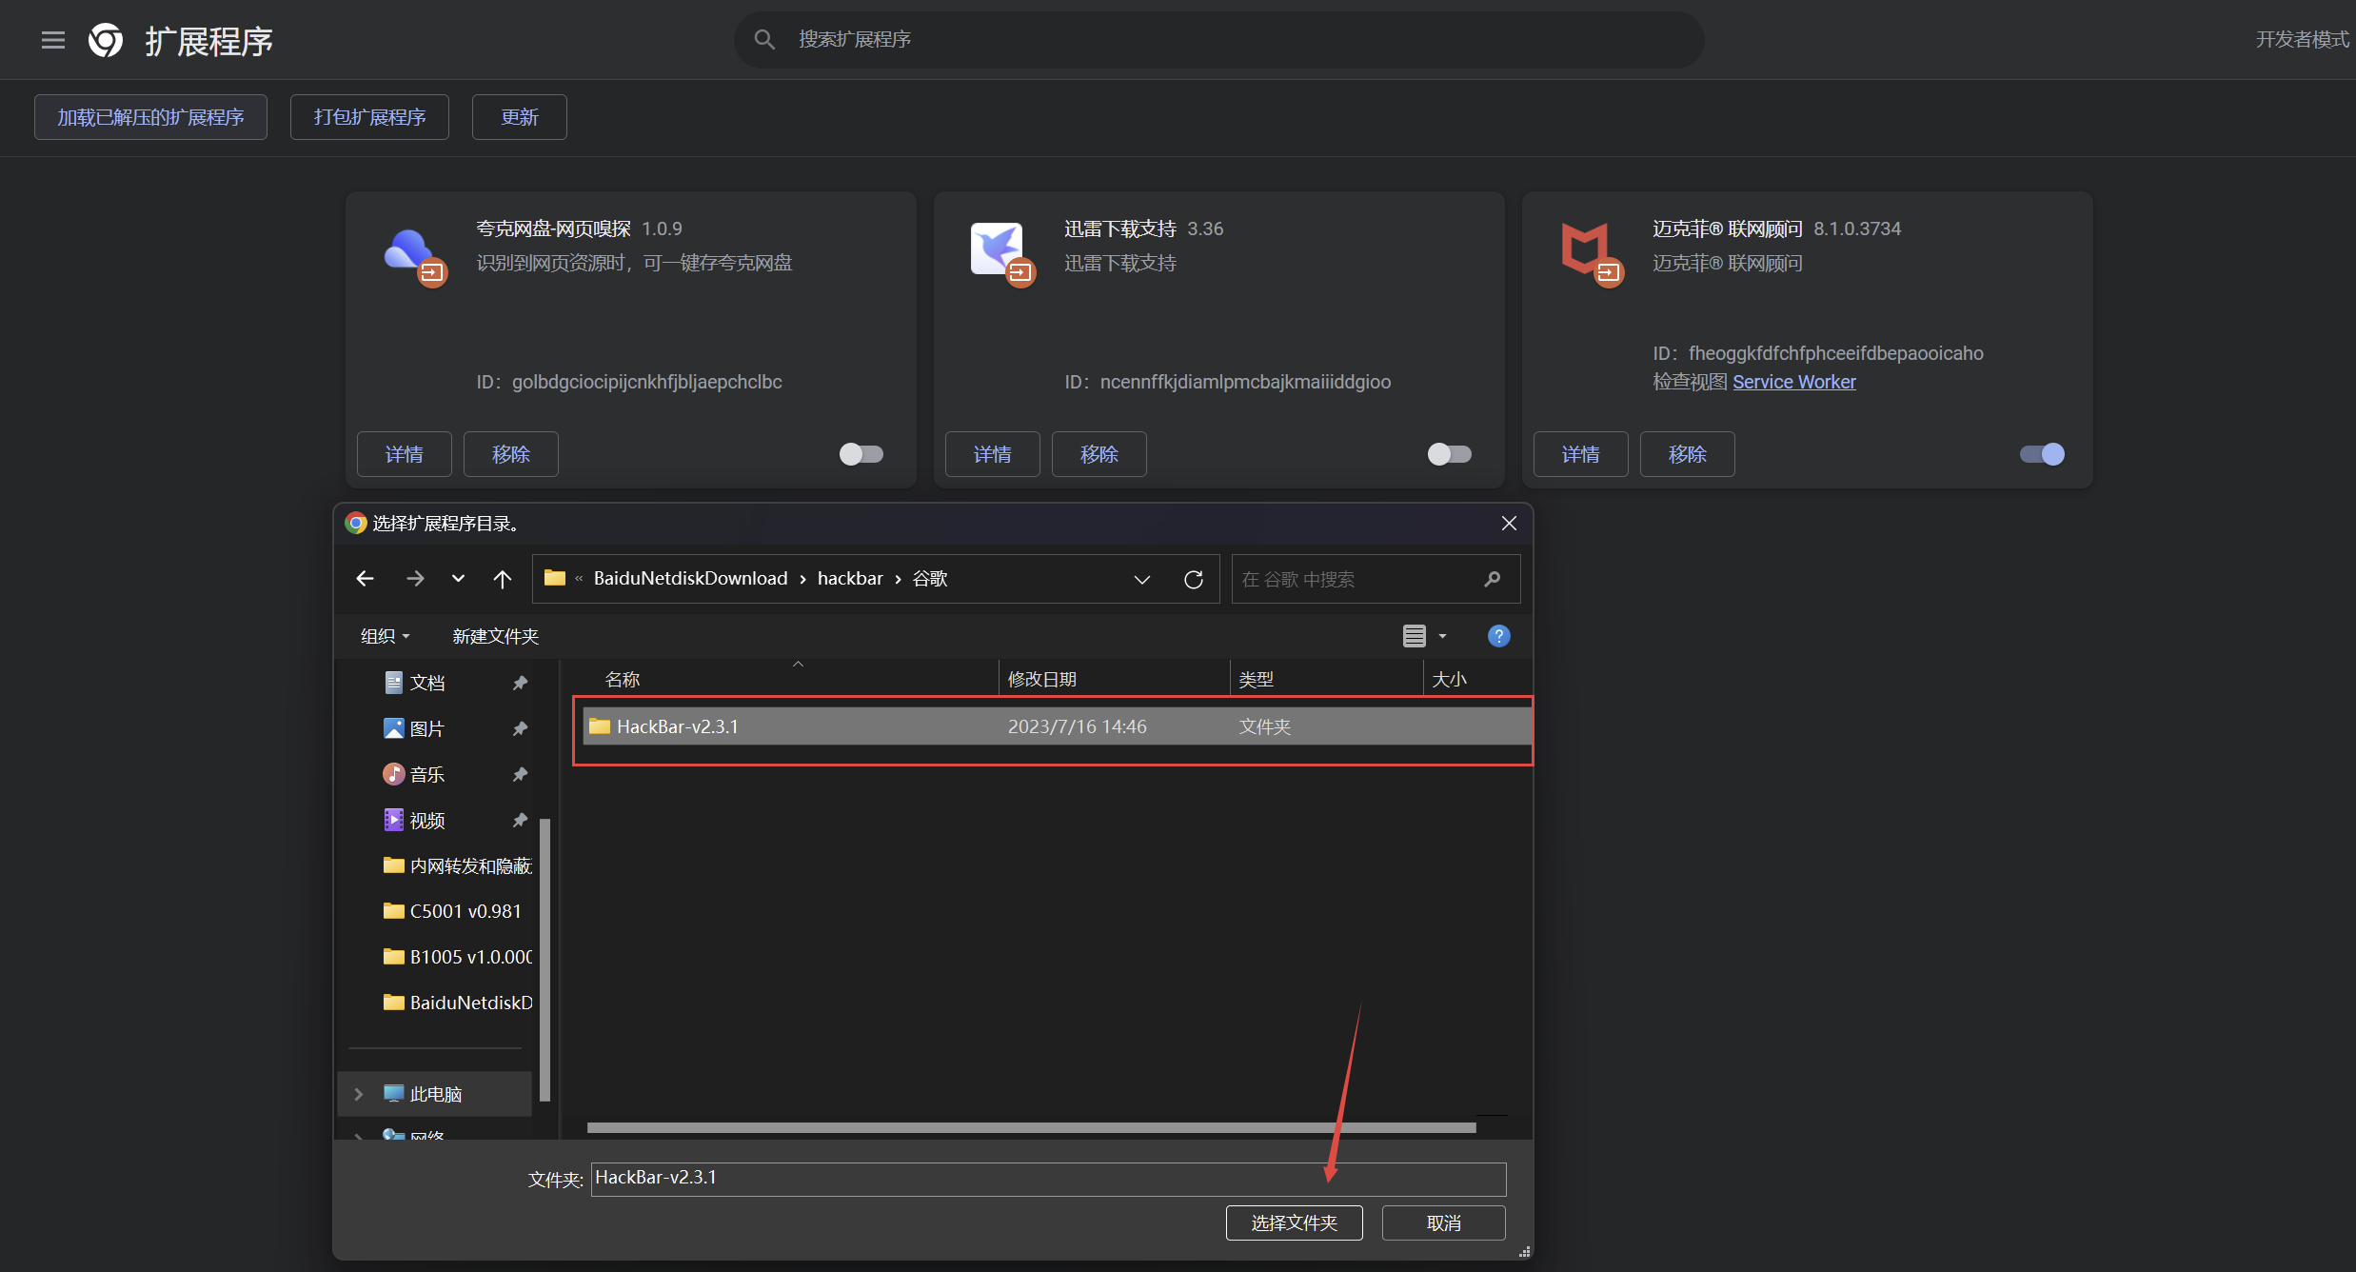Click 移除 for 迈克菲 联网顾问 extension
Viewport: 2356px width, 1272px height.
click(x=1688, y=454)
